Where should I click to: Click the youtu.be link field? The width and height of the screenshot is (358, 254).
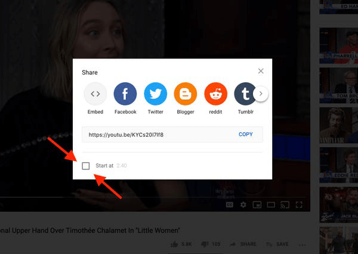click(155, 134)
